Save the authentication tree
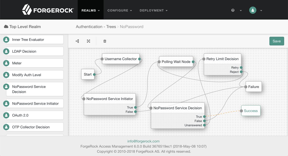The image size is (288, 156). [x=277, y=41]
